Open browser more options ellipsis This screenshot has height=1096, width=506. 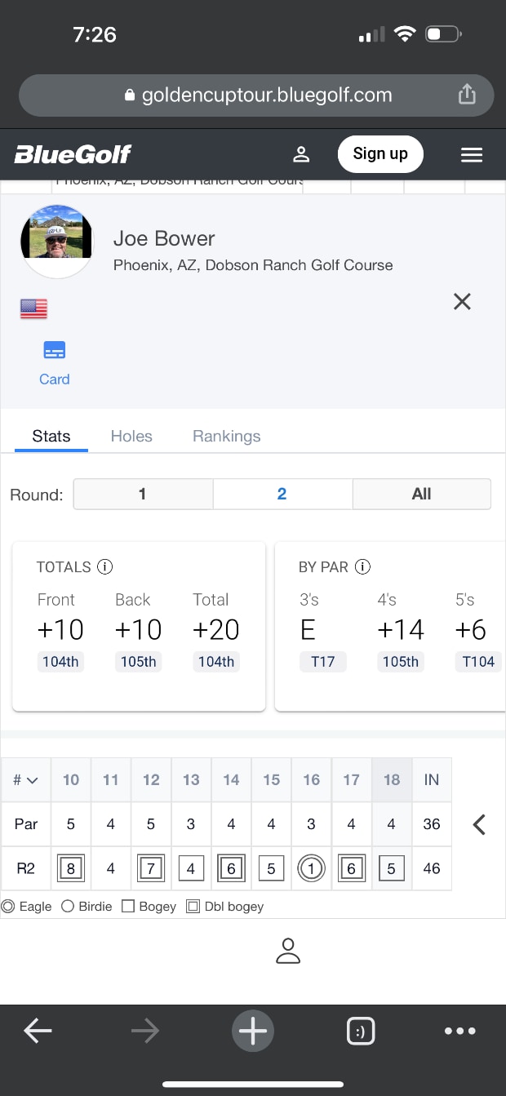(x=460, y=1032)
